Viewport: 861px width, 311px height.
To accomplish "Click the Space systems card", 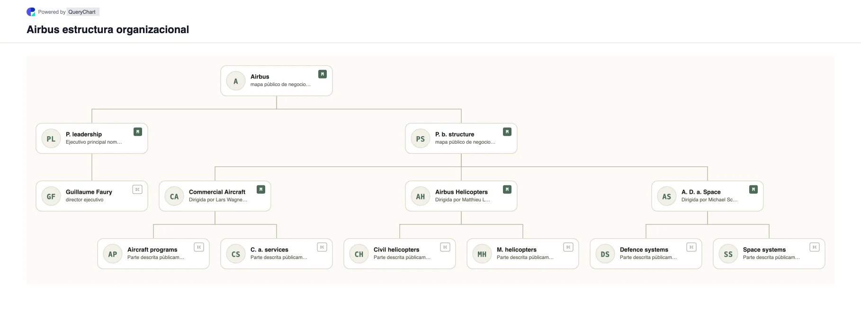I will click(769, 254).
